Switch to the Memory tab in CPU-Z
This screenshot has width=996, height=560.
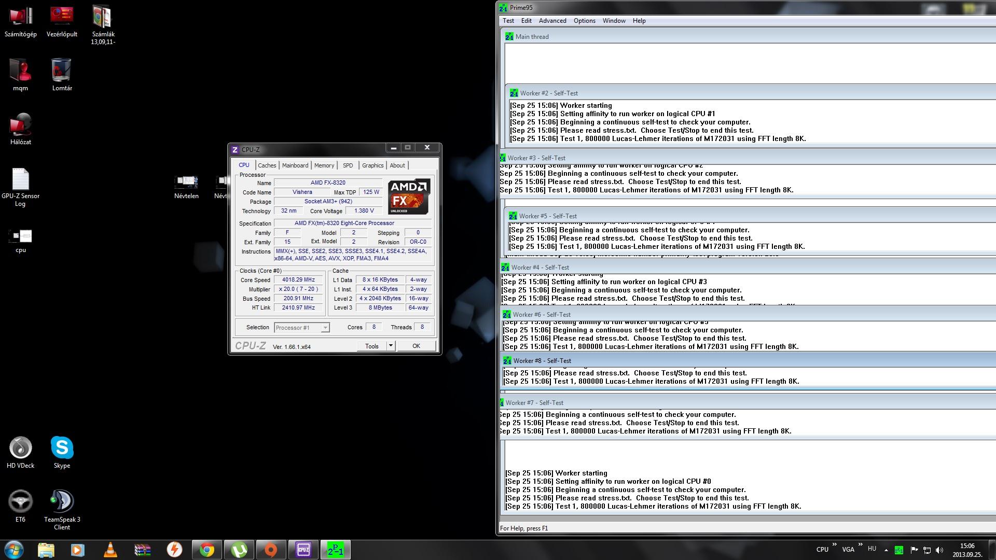[x=324, y=165]
